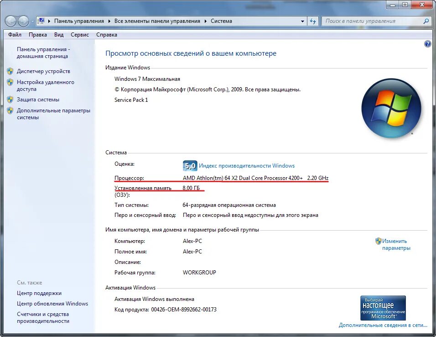Select the 8,00 ГБ memory value
Screen dimensions: 436x337
[x=191, y=188]
